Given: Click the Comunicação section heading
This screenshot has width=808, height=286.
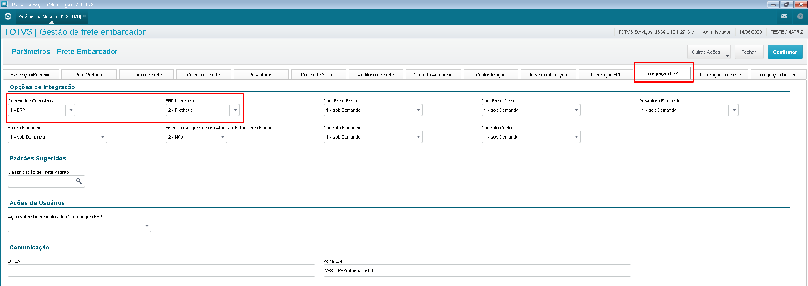Looking at the screenshot, I should pos(29,247).
